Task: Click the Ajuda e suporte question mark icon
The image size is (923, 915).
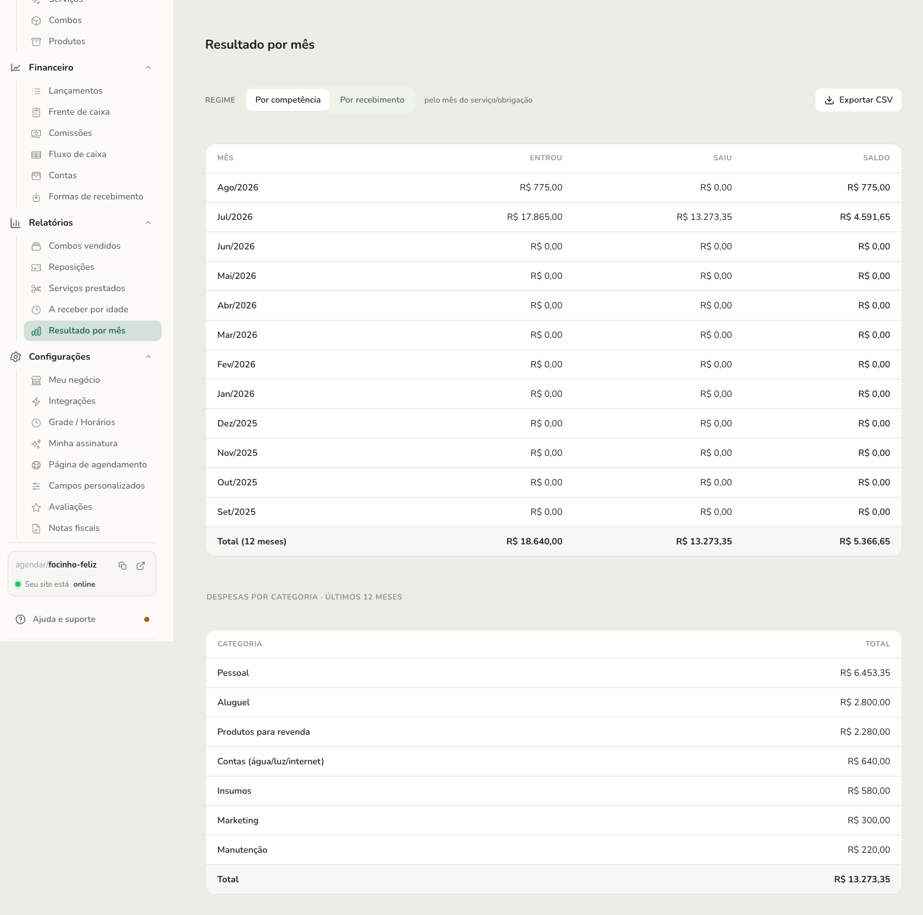Action: 21,619
